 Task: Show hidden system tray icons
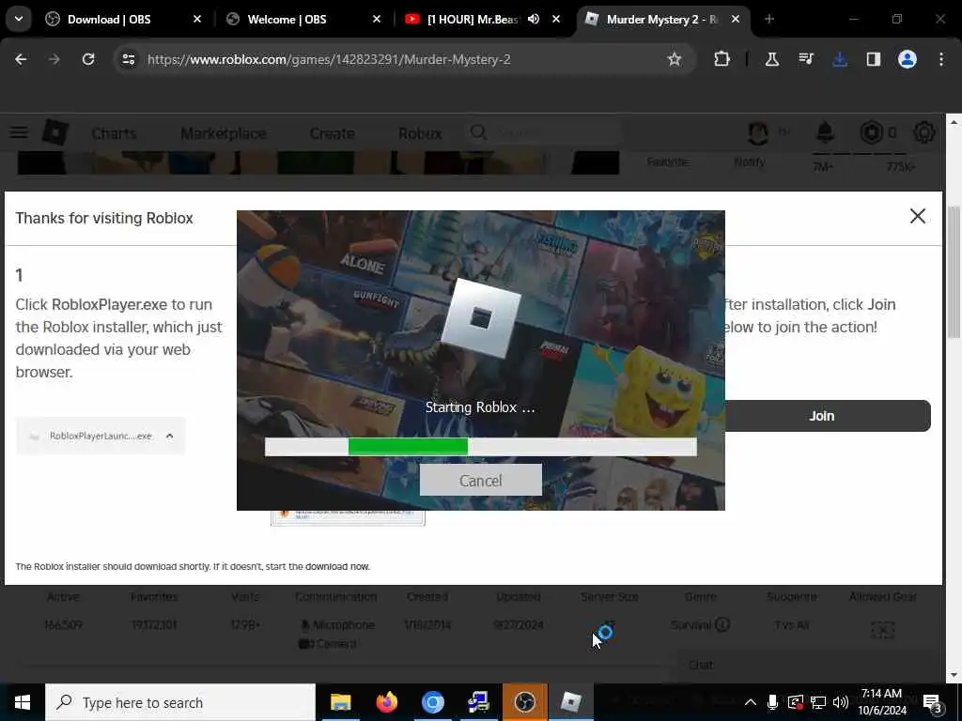pyautogui.click(x=751, y=702)
